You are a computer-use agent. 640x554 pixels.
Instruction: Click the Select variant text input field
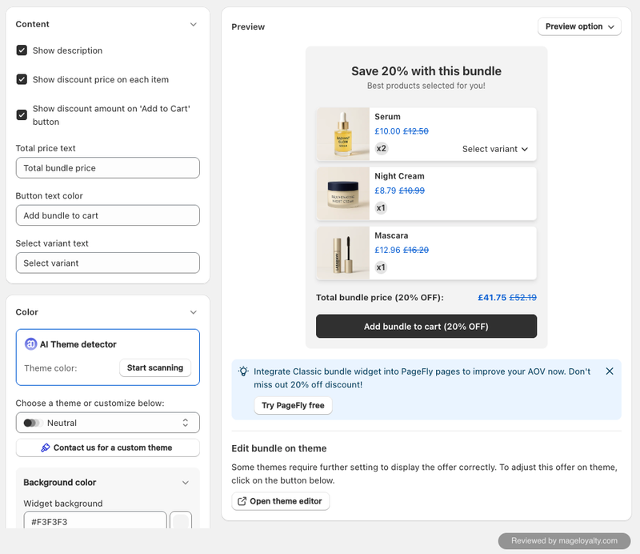108,263
